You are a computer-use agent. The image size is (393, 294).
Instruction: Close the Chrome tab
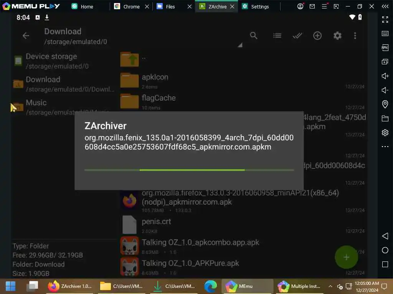(147, 7)
